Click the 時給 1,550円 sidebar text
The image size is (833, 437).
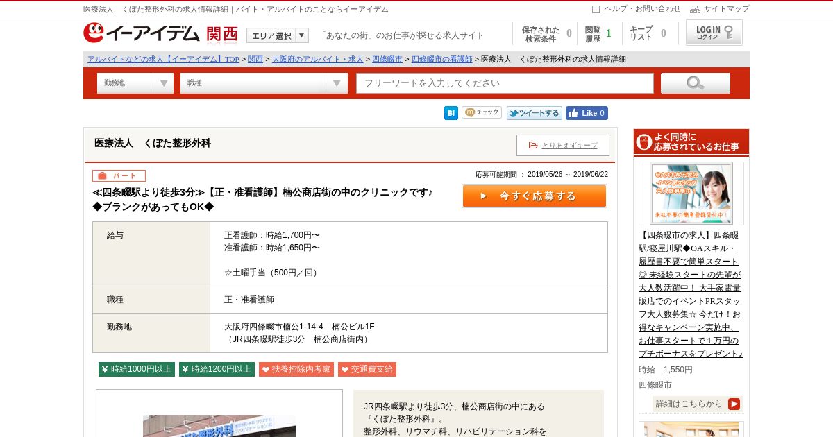click(666, 370)
